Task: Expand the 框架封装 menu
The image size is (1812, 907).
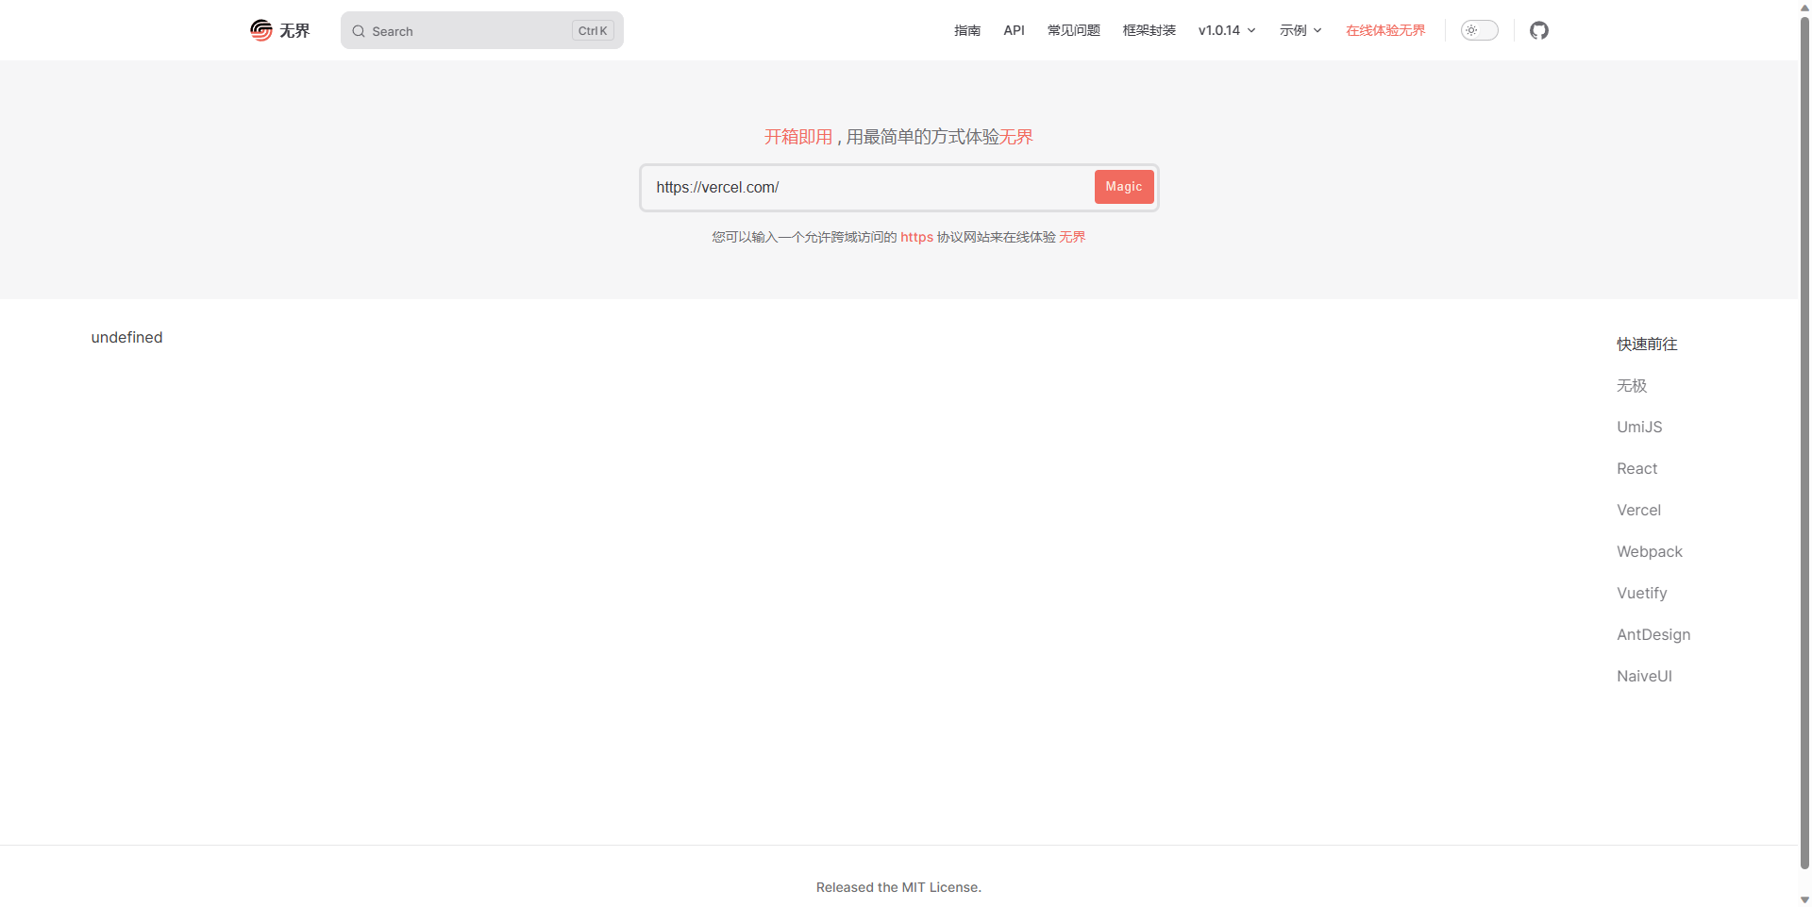Action: (1148, 30)
